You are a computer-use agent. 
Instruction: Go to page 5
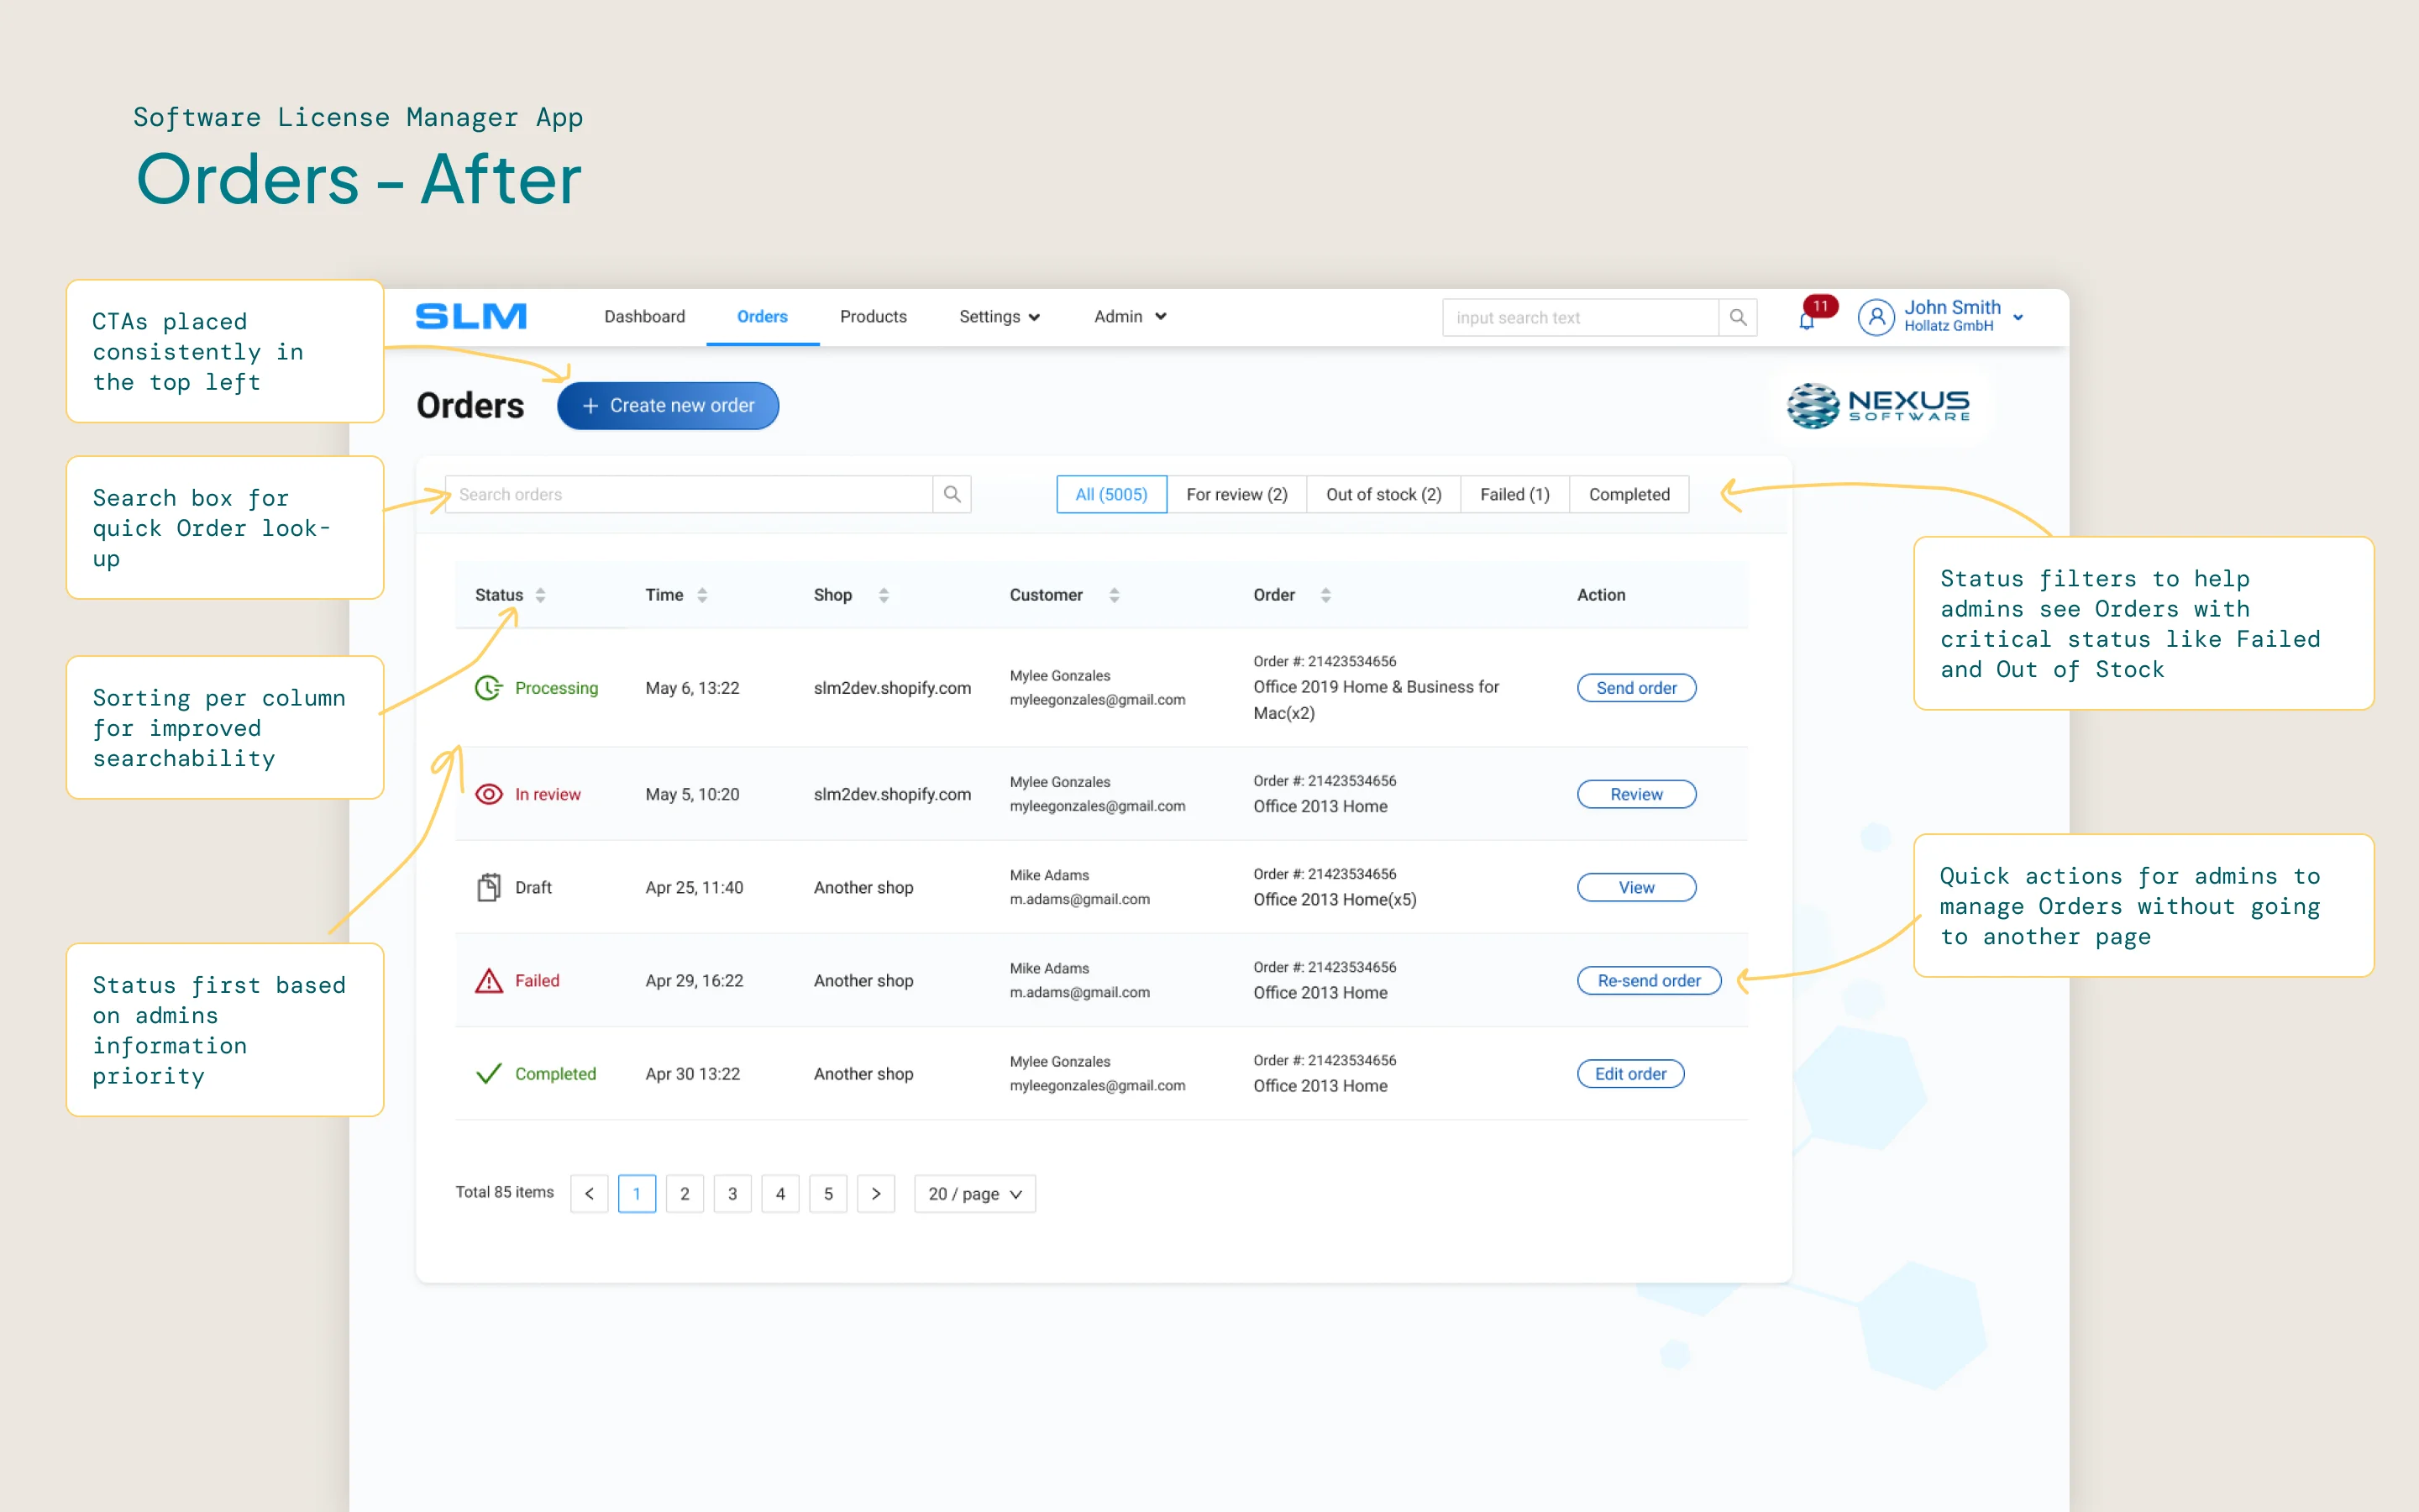pos(829,1194)
